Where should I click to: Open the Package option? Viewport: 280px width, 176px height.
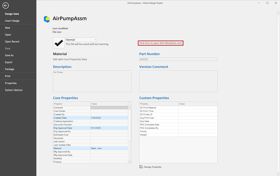point(10,69)
